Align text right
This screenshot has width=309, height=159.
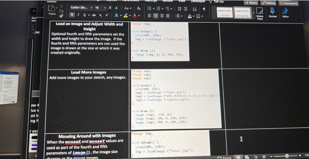162,16
